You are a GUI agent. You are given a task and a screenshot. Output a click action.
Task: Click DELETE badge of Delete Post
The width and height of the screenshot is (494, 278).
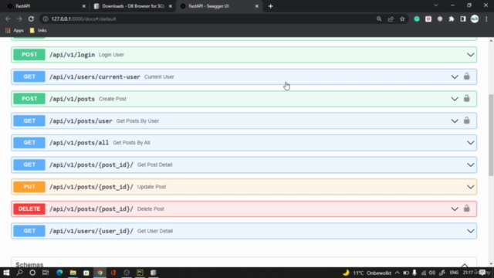point(29,208)
